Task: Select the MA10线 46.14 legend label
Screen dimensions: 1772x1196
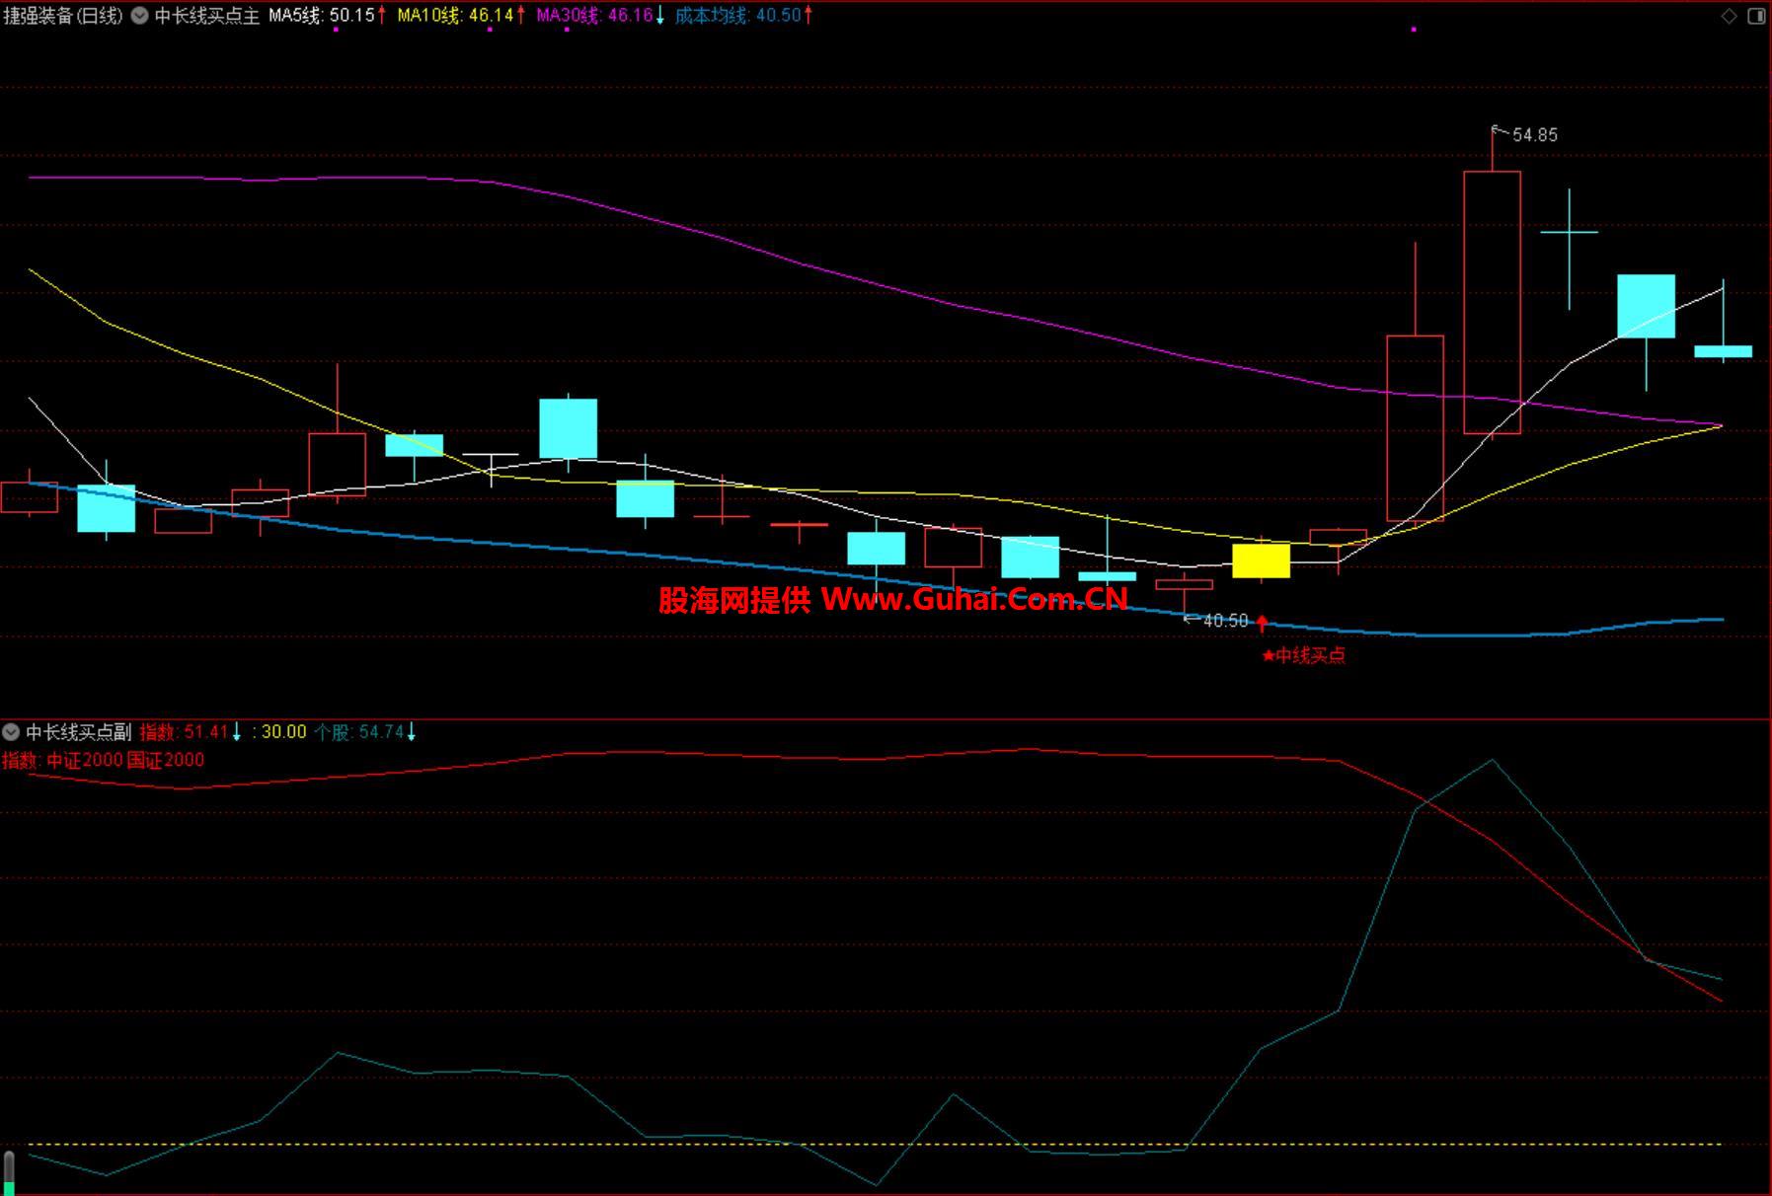Action: coord(455,16)
